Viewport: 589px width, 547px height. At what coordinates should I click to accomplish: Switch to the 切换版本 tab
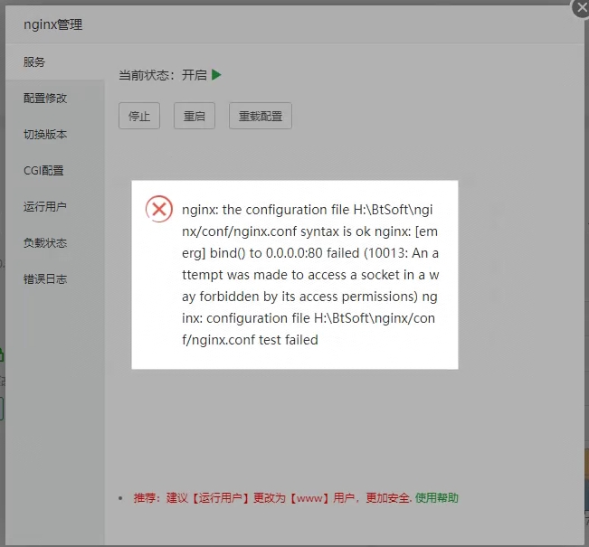(x=55, y=135)
